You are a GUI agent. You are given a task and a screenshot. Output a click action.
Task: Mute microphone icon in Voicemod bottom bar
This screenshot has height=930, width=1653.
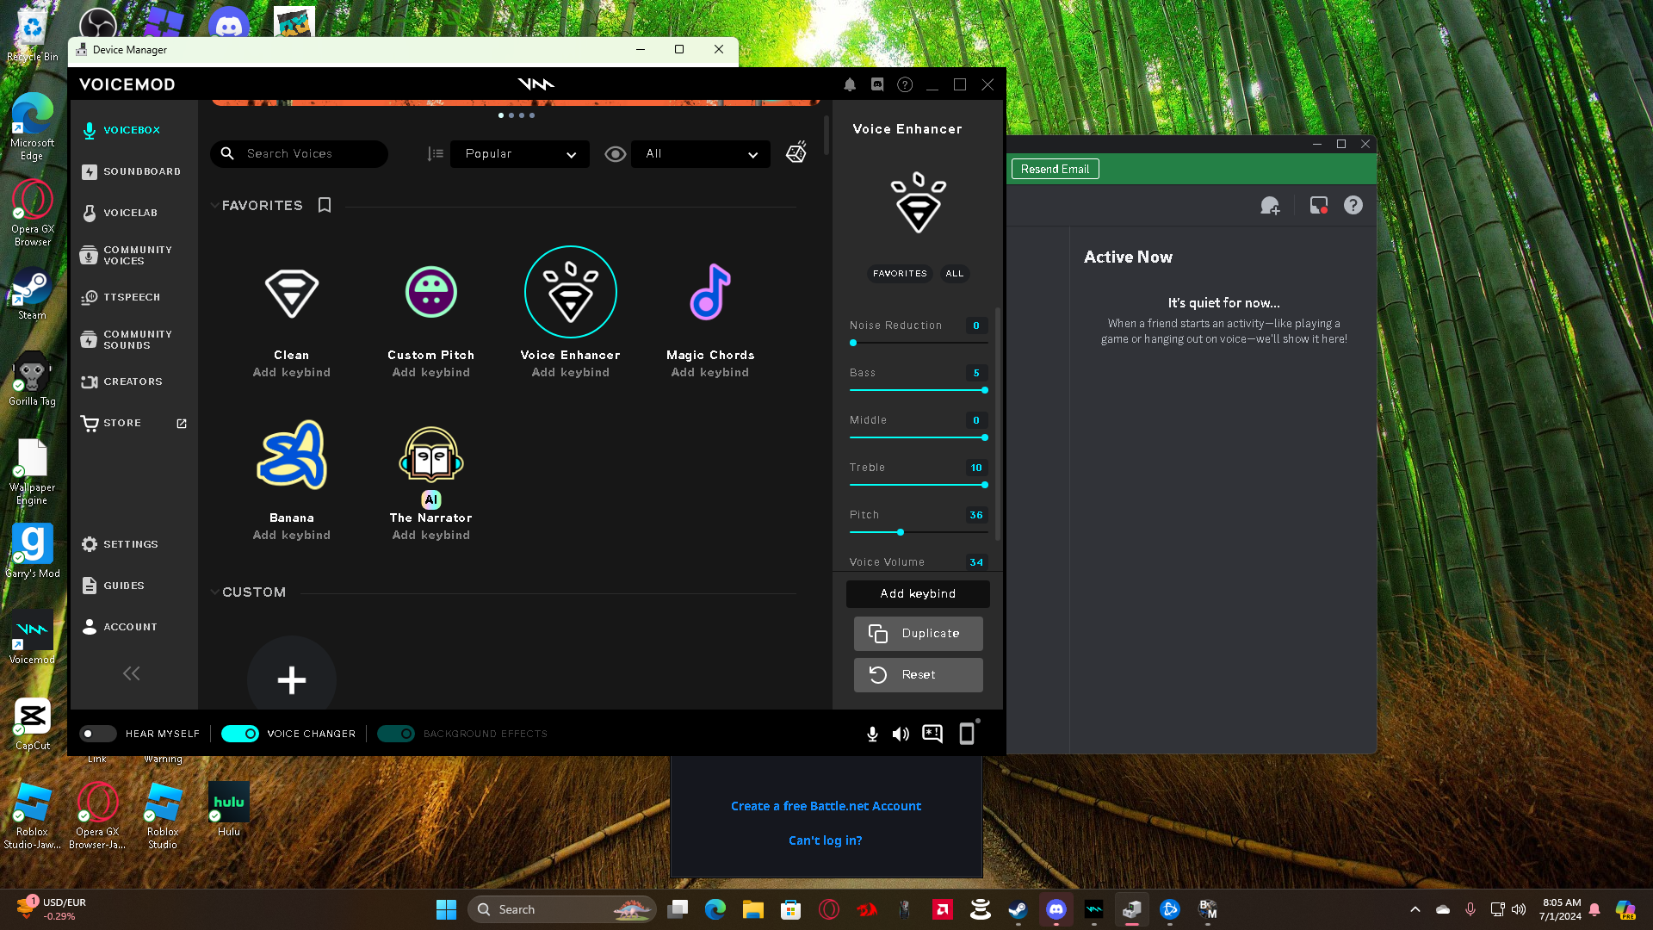872,734
